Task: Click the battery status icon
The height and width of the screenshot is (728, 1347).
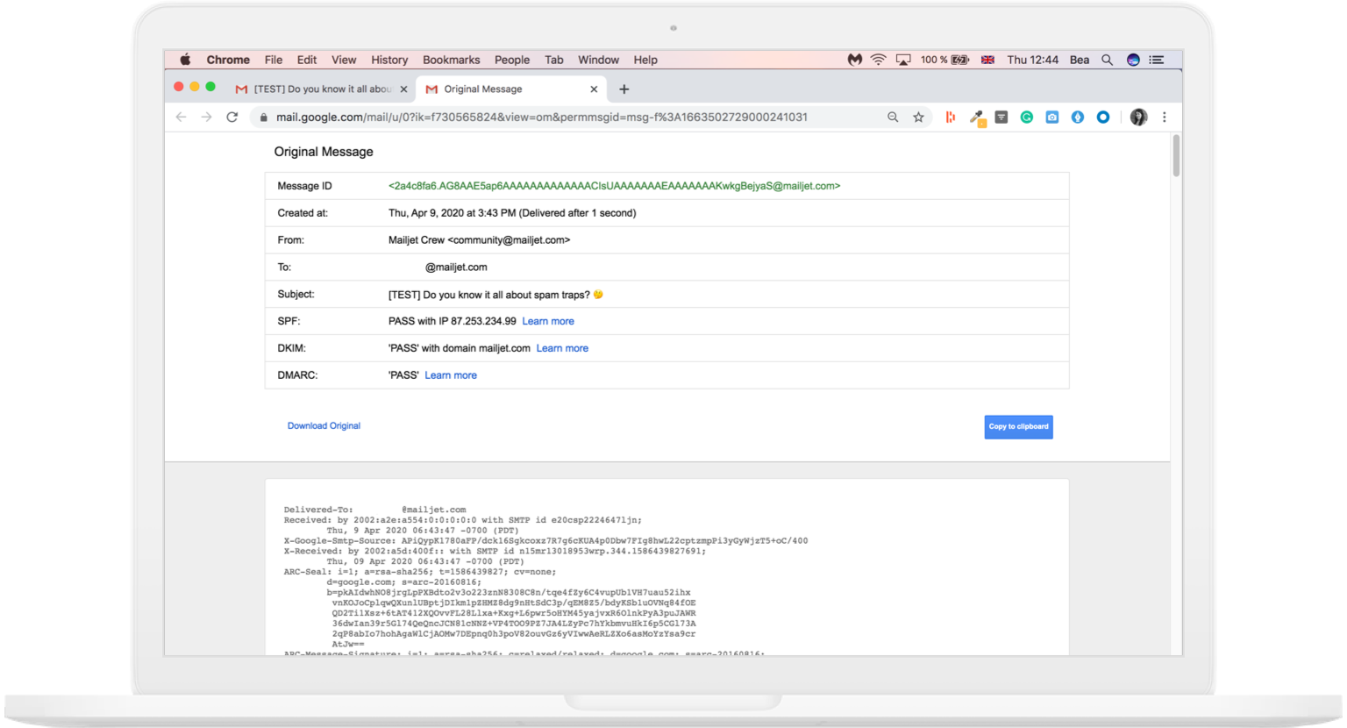Action: 960,60
